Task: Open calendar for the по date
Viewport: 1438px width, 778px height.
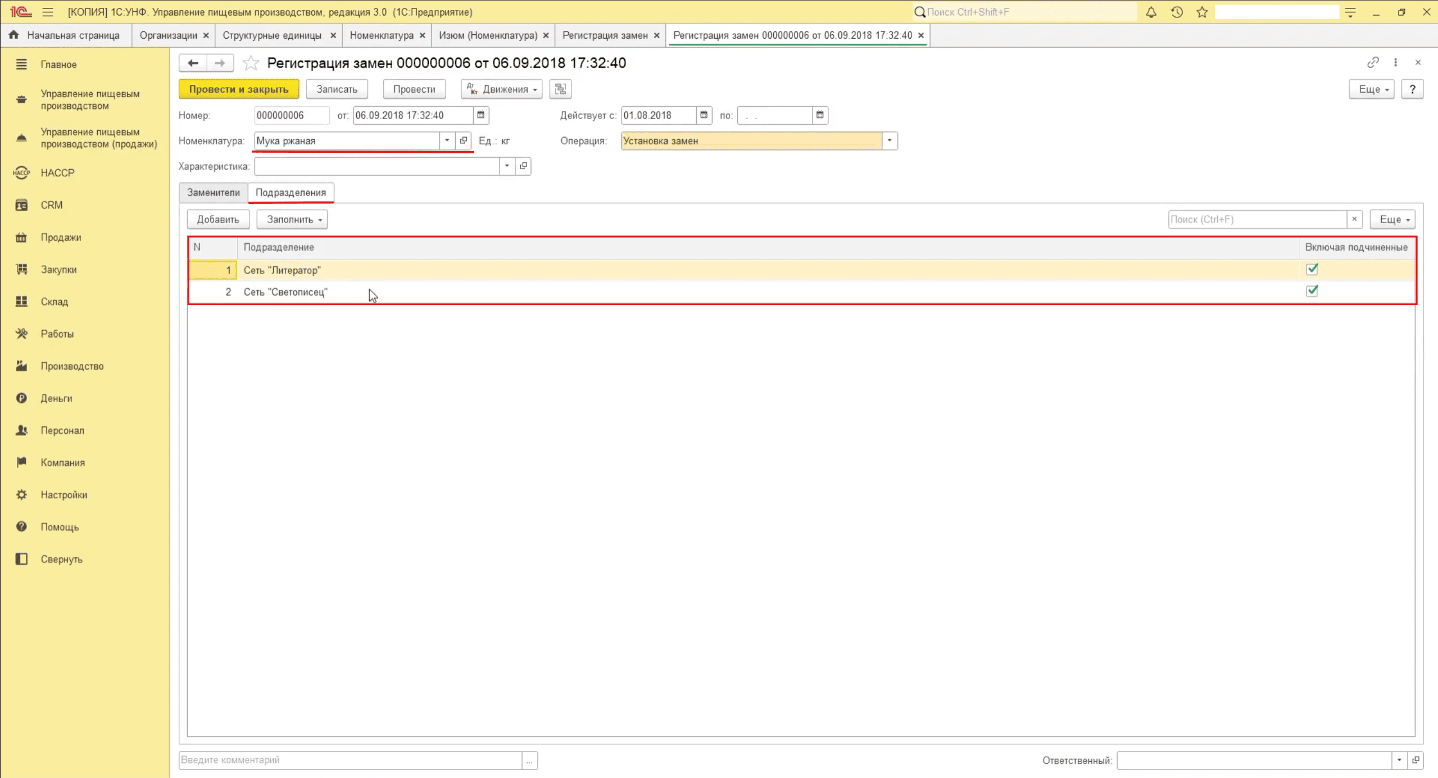Action: 820,115
